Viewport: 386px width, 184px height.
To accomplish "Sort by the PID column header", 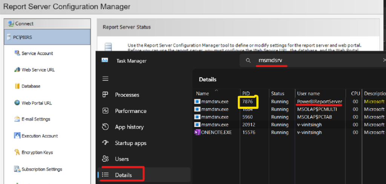I will [254, 93].
